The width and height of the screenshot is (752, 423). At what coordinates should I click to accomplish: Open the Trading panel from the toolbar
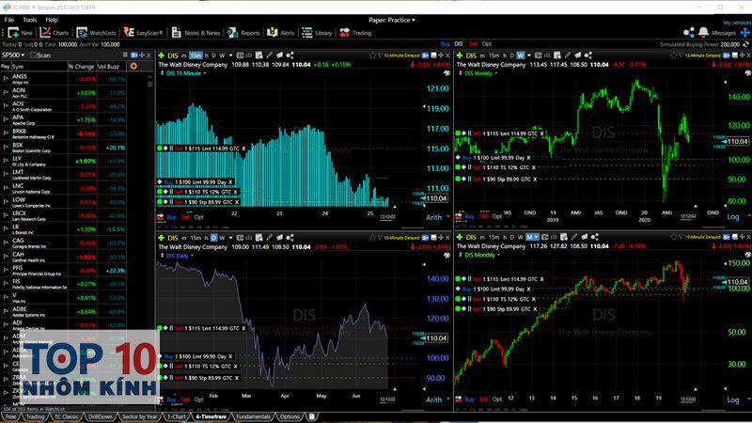click(355, 33)
